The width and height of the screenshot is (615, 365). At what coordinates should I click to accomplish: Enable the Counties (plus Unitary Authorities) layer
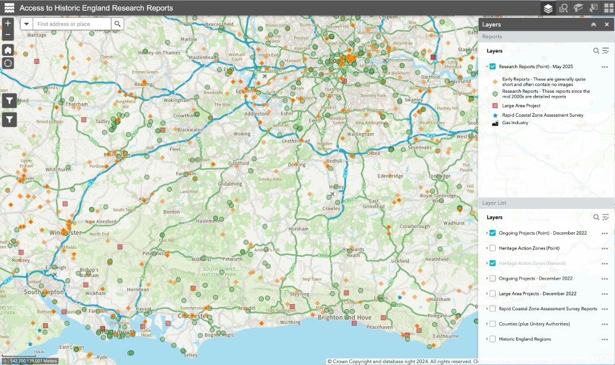coord(493,324)
